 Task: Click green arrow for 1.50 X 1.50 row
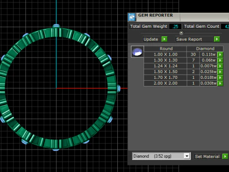coord(220,72)
